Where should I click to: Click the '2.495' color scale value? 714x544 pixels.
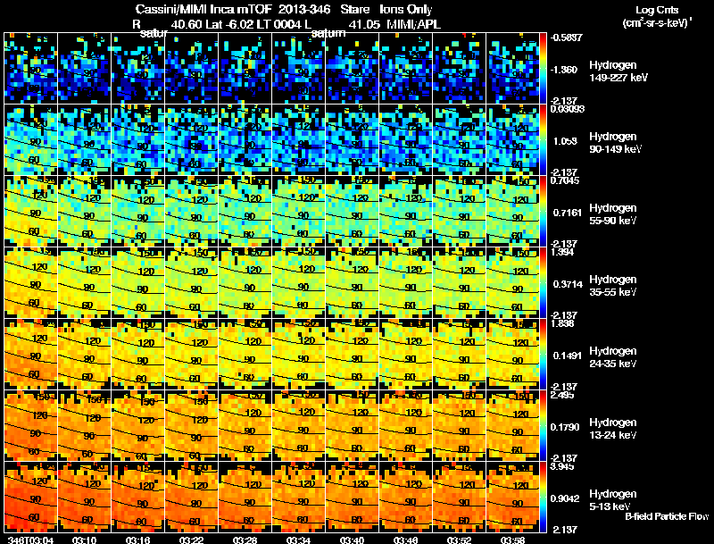[561, 395]
